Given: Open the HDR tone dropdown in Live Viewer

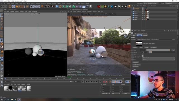Looking at the screenshot, I should (x=107, y=14).
